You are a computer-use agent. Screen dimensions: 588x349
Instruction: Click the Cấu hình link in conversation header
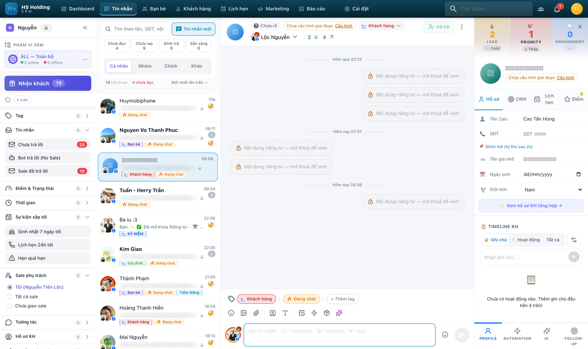(344, 26)
